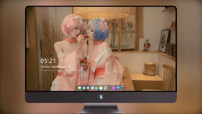This screenshot has width=202, height=114.
Task: Open the Camera app in the dock
Action: tap(123, 88)
